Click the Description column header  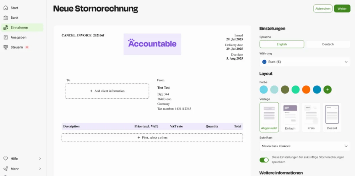(71, 126)
